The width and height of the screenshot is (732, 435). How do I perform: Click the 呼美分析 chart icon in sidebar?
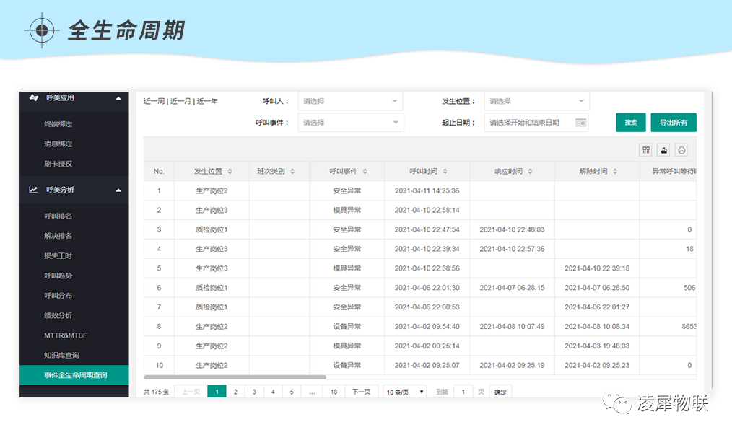33,190
